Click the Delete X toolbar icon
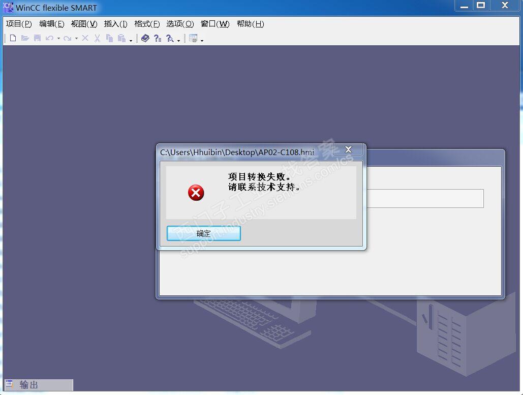 [x=85, y=38]
